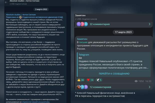The image size is (155, 103).
Task: Click photo avatar beside 12 комментариев
Action: pos(79,87)
